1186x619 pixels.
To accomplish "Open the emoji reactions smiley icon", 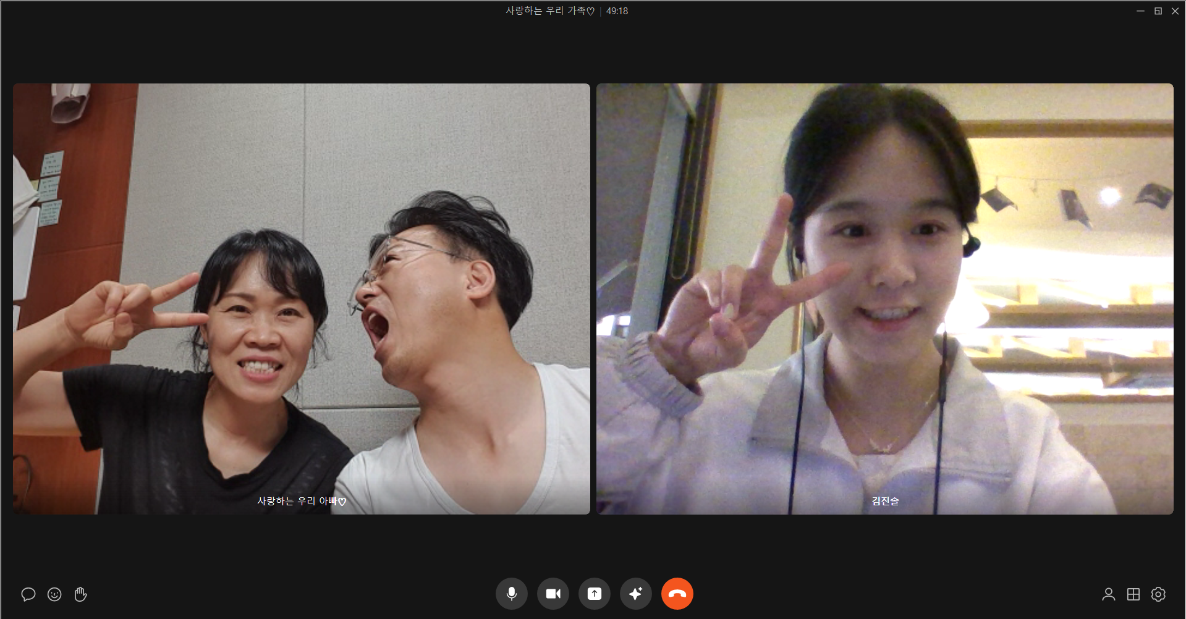I will pos(54,594).
